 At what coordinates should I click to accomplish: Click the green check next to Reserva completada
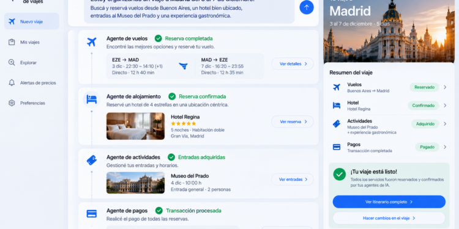click(159, 38)
